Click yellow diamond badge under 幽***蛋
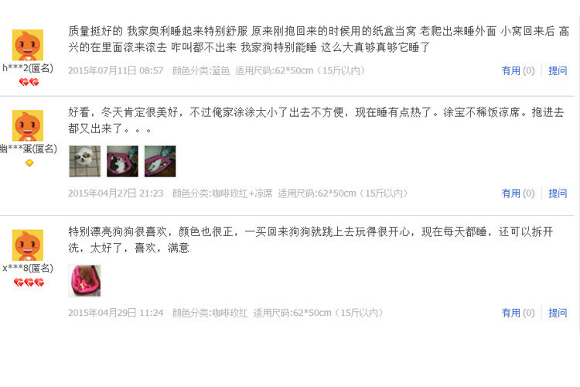 coord(29,163)
